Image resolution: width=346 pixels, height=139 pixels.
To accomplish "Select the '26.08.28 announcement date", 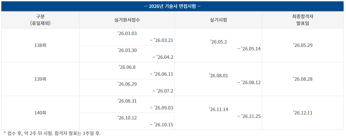I will click(303, 79).
